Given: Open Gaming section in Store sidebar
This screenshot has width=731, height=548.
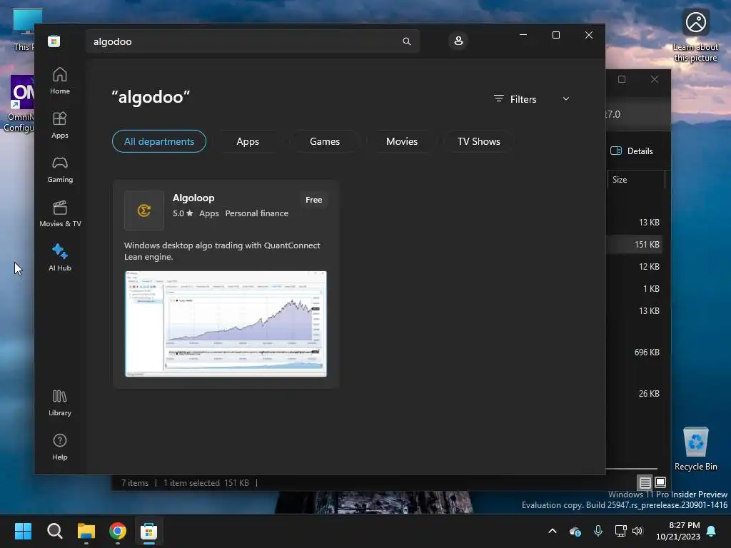Looking at the screenshot, I should point(60,169).
